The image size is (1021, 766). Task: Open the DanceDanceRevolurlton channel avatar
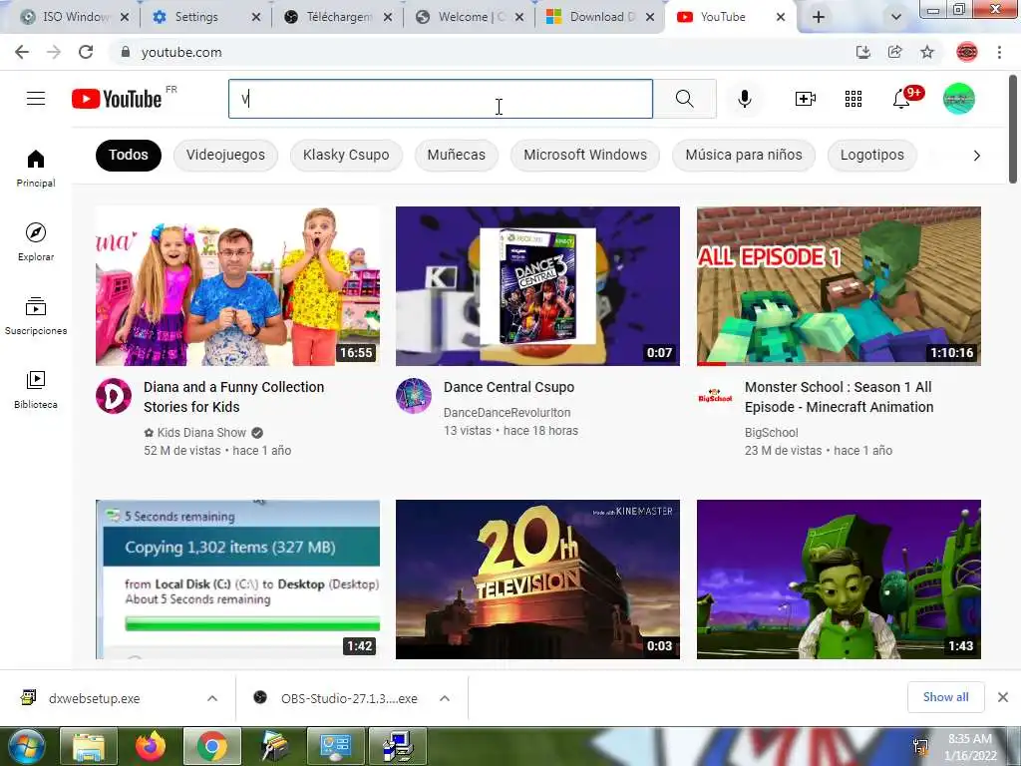coord(414,396)
